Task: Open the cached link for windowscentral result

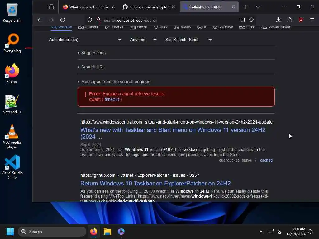Action: [266, 160]
